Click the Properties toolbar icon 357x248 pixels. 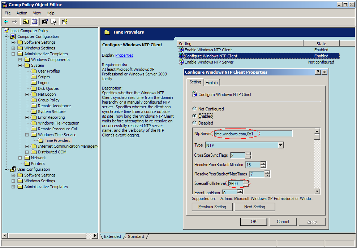(45, 22)
